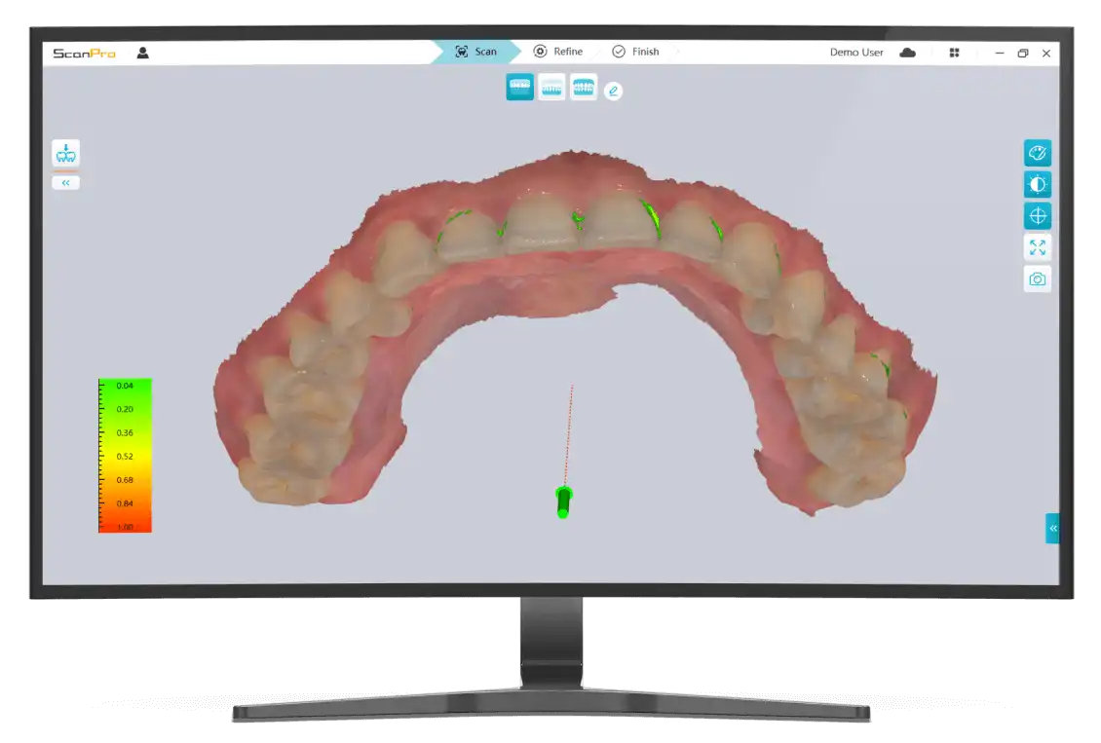Toggle the brightness contrast display mode
Viewport: 1101px width, 743px height.
(1037, 184)
